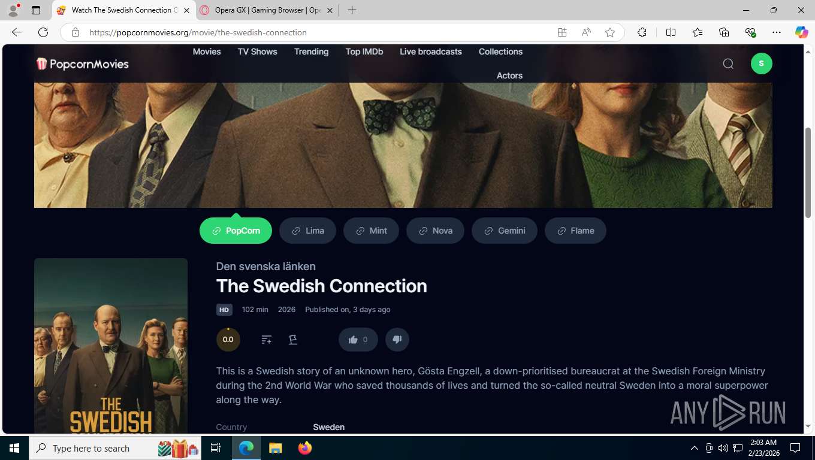
Task: Open File Explorer from taskbar
Action: tap(275, 448)
